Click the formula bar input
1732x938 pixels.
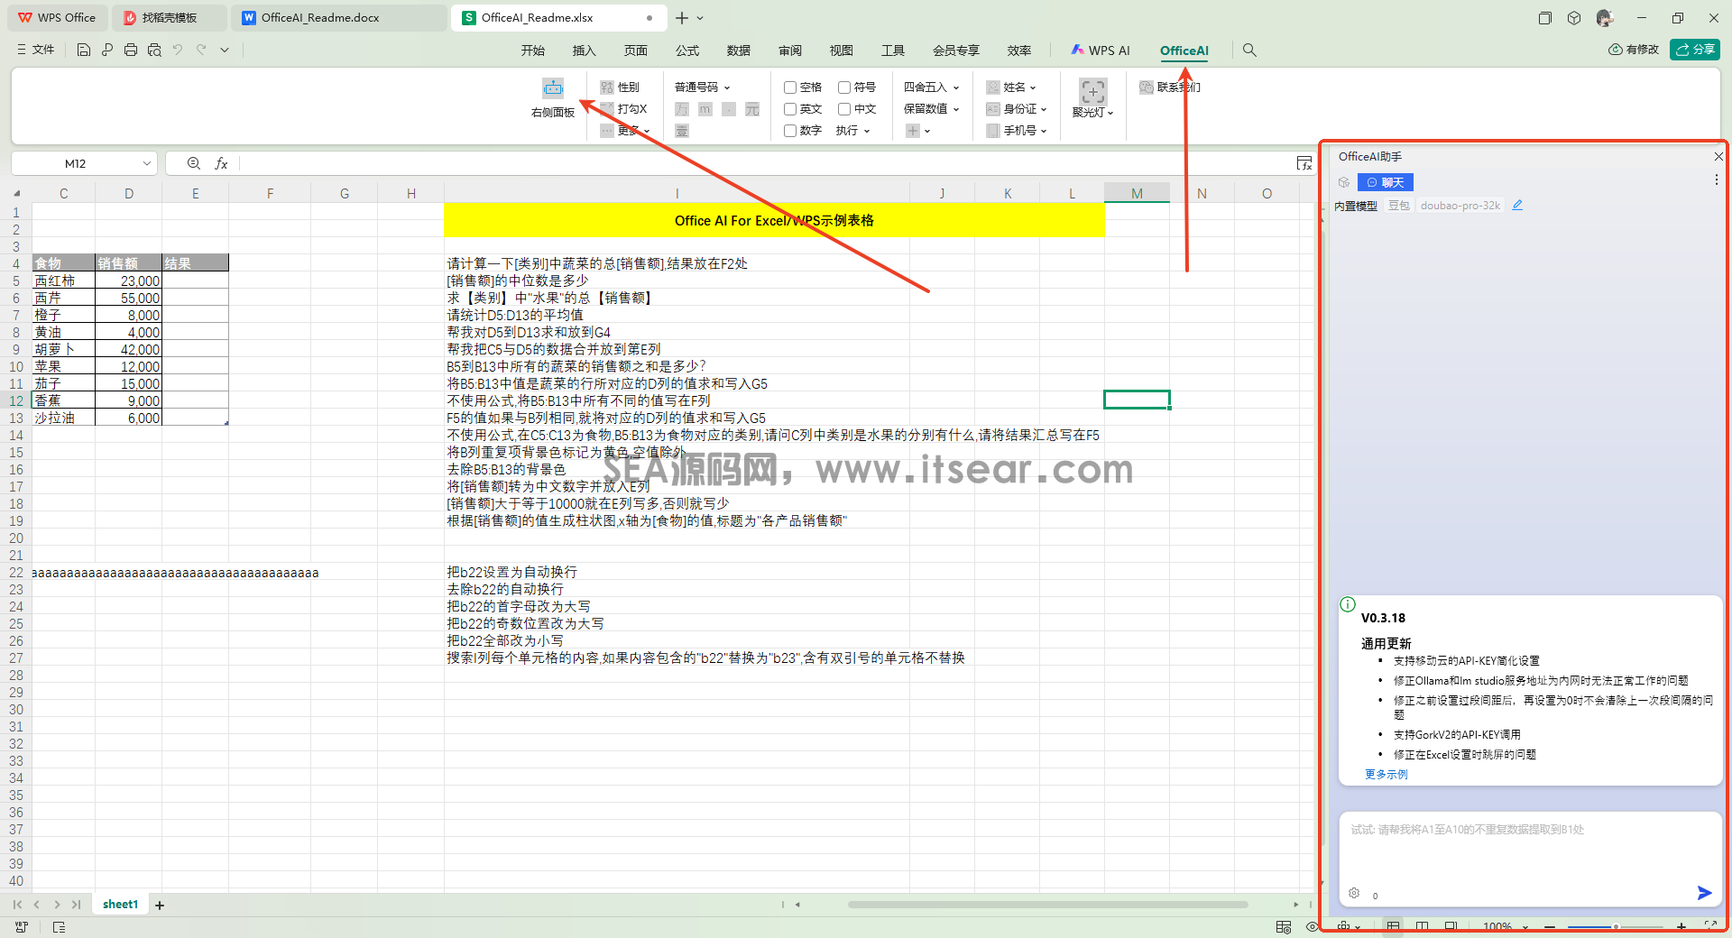coord(767,163)
